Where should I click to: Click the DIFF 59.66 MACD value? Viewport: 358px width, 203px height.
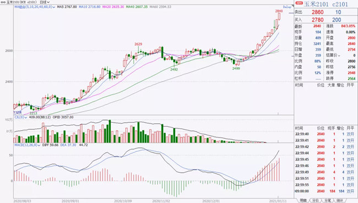pyautogui.click(x=50, y=145)
